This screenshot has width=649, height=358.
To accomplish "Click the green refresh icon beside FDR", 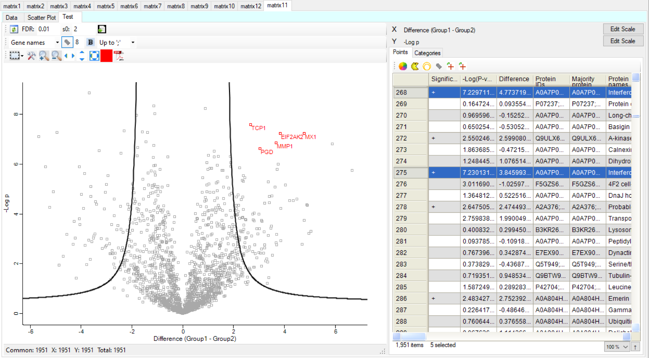I will pos(14,29).
